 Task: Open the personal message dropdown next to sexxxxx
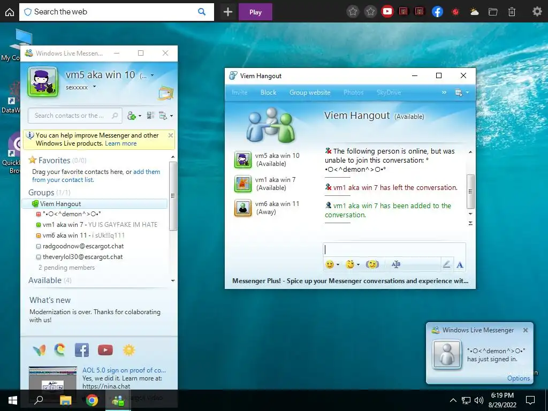94,87
